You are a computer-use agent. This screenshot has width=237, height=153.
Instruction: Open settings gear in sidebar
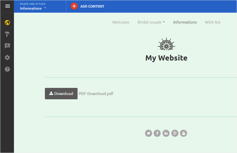[7, 58]
